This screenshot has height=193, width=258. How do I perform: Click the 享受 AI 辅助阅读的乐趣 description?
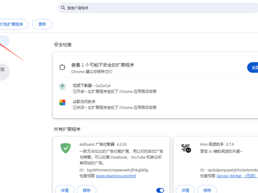coord(221,151)
